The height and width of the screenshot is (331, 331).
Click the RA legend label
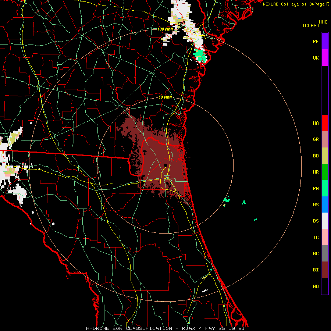pyautogui.click(x=316, y=188)
